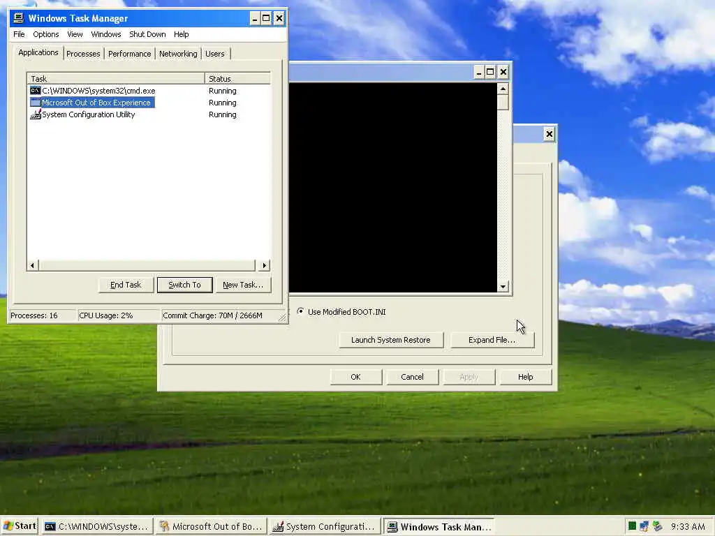Screen dimensions: 715x536
Task: Sort tasks by the Status column header
Action: [237, 78]
